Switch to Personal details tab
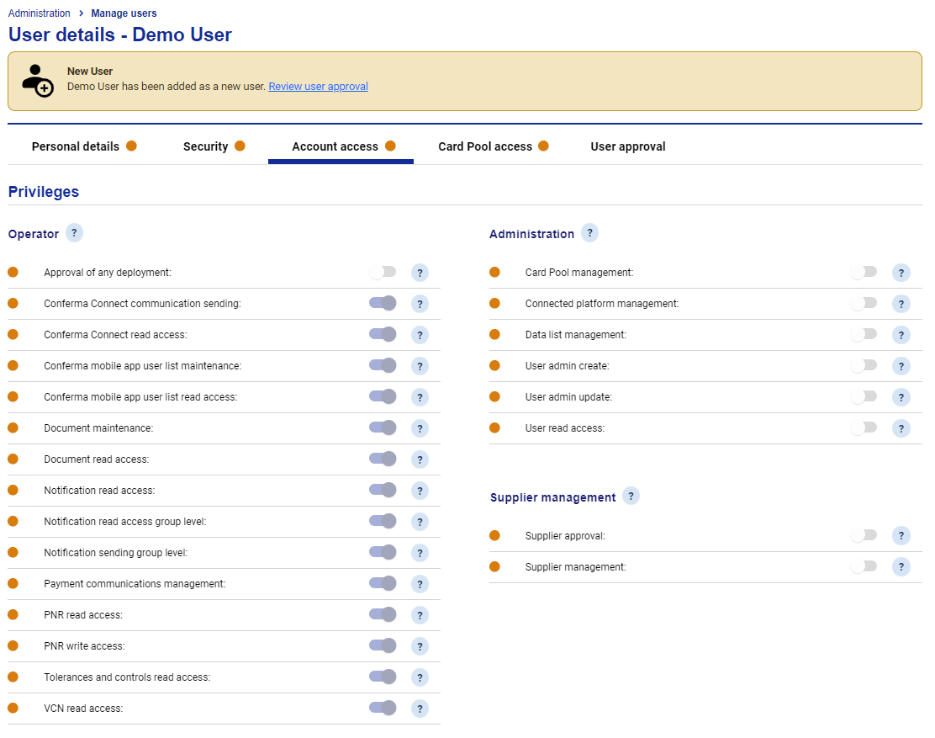The height and width of the screenshot is (738, 935). [84, 146]
